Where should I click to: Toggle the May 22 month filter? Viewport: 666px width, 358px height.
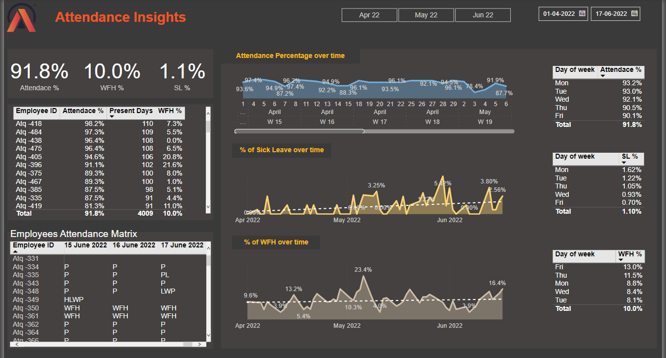426,15
